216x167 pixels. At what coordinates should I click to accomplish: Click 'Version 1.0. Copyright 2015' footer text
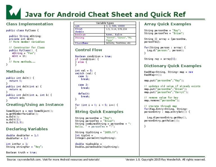click(x=143, y=160)
